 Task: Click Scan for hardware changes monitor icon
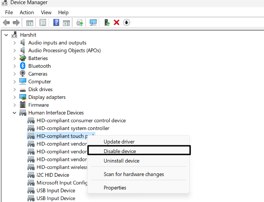click(93, 23)
